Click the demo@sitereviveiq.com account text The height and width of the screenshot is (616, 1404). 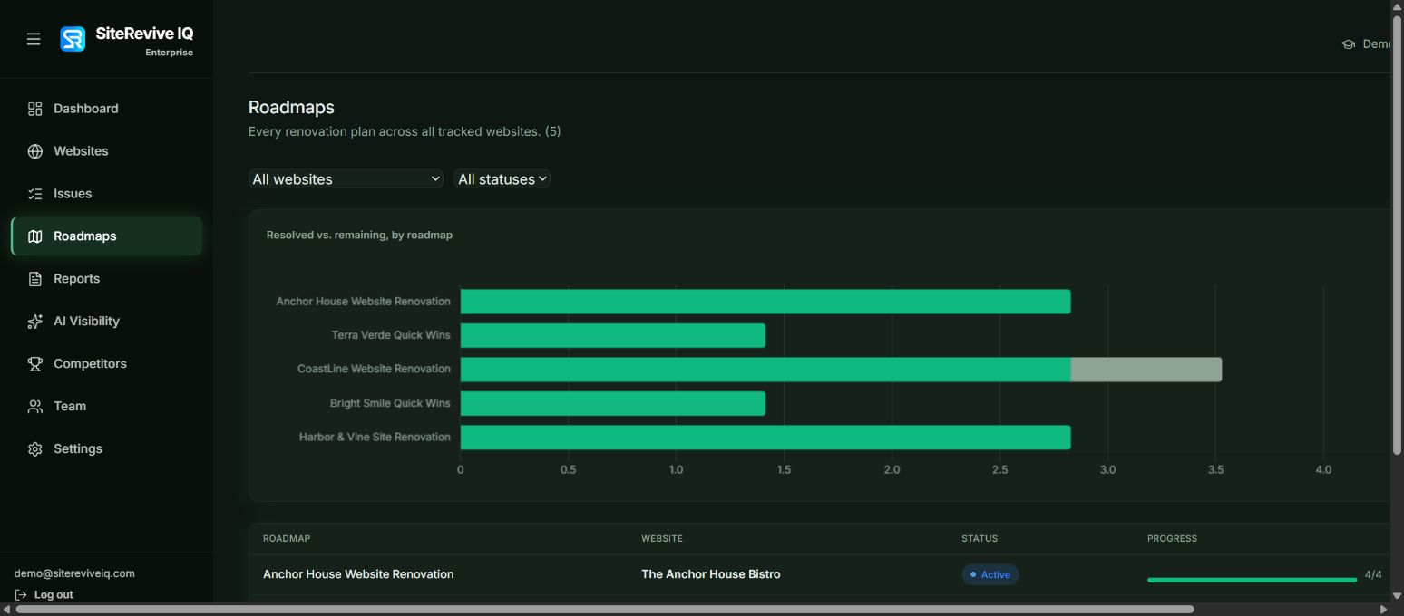click(74, 573)
